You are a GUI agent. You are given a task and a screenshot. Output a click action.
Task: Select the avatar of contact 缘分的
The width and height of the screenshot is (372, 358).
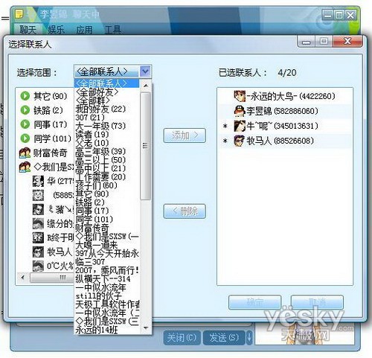tap(38, 223)
